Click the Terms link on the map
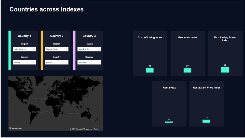245x138 pixels. point(96,129)
